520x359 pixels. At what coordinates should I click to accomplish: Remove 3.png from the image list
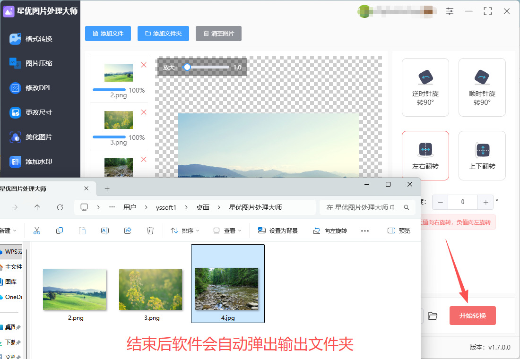(144, 112)
